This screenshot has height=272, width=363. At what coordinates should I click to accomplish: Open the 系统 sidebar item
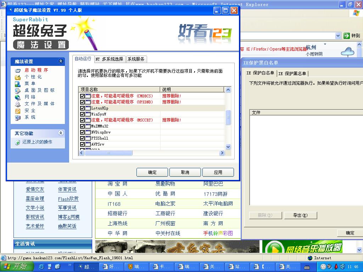click(x=30, y=117)
